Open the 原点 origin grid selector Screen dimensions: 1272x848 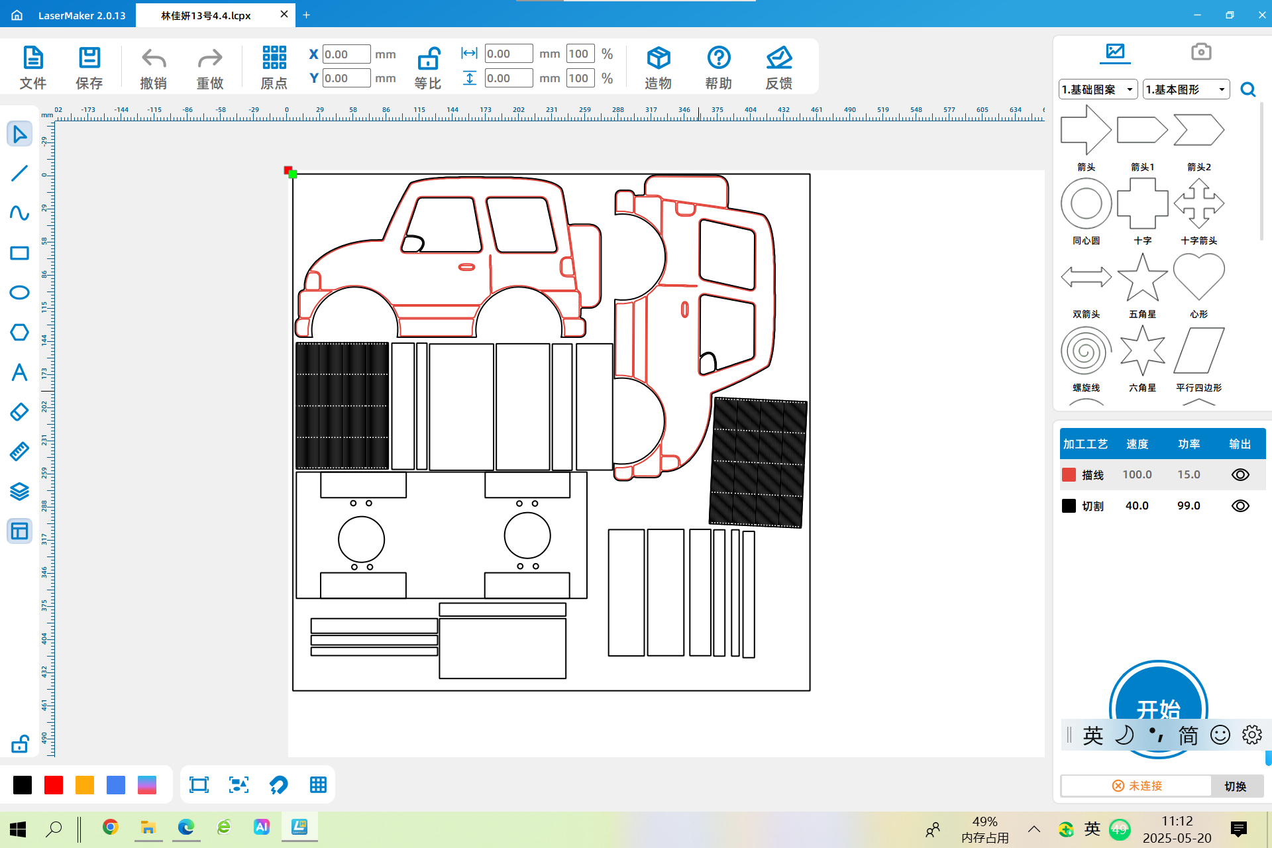(274, 67)
